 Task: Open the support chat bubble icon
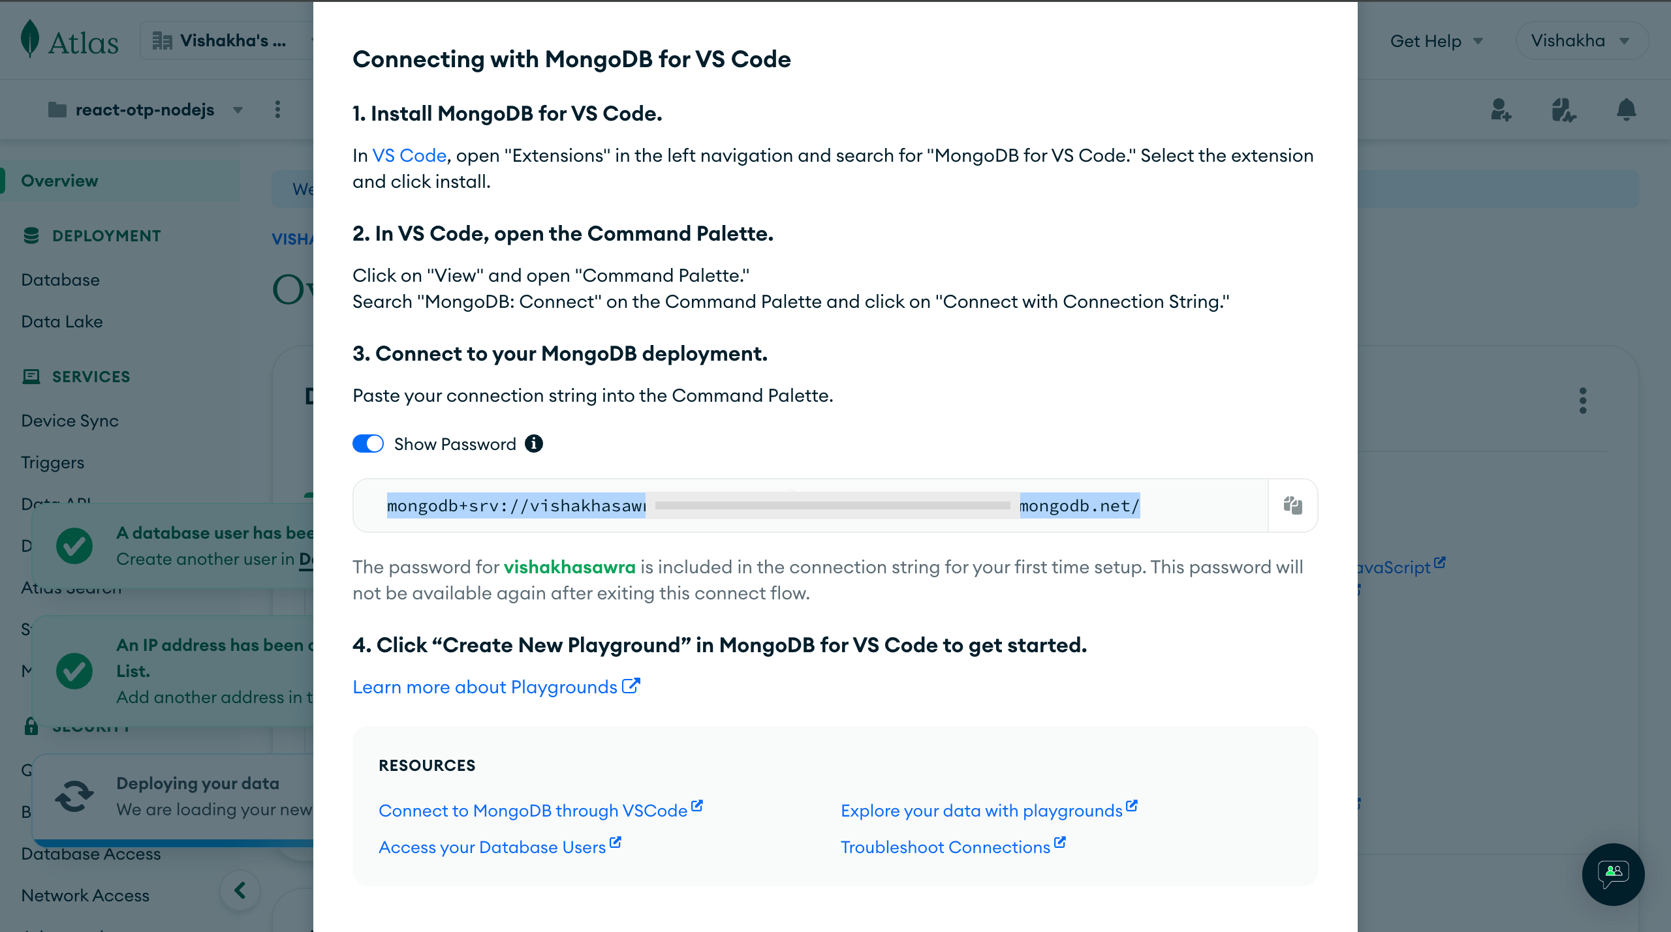(x=1613, y=874)
